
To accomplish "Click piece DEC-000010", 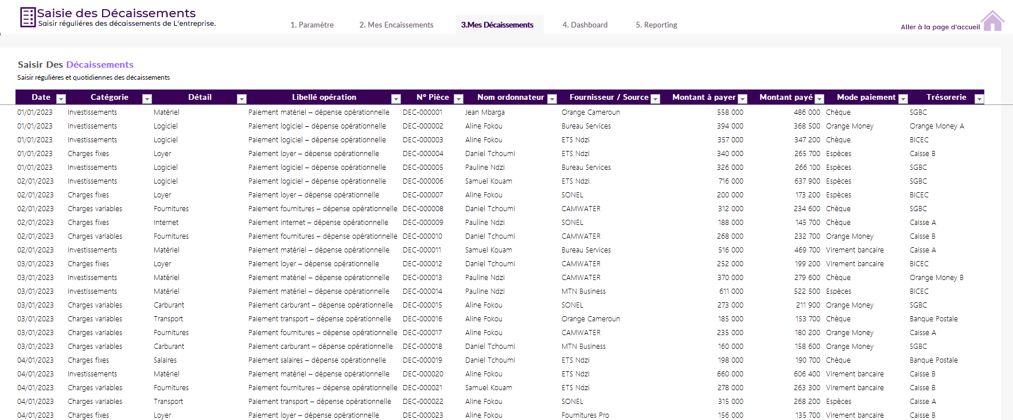I will click(422, 236).
